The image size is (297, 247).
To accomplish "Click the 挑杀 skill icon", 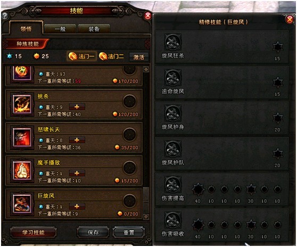I will [x=22, y=104].
